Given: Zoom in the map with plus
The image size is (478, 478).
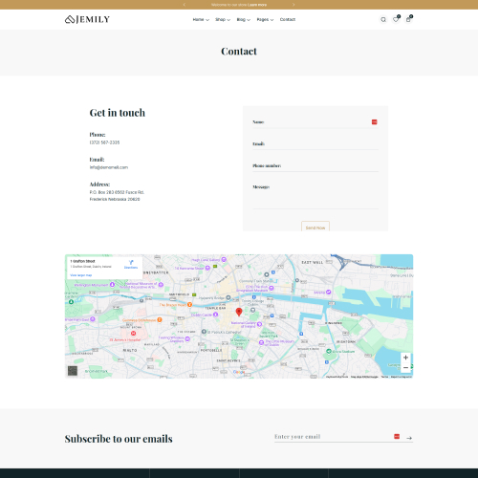Looking at the screenshot, I should point(405,358).
